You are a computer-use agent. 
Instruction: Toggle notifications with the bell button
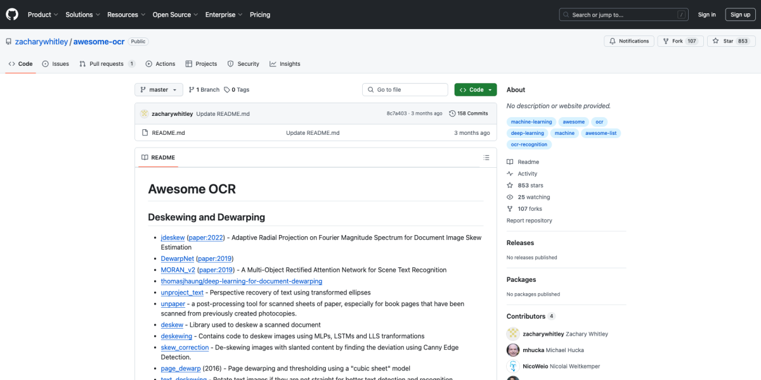[628, 41]
